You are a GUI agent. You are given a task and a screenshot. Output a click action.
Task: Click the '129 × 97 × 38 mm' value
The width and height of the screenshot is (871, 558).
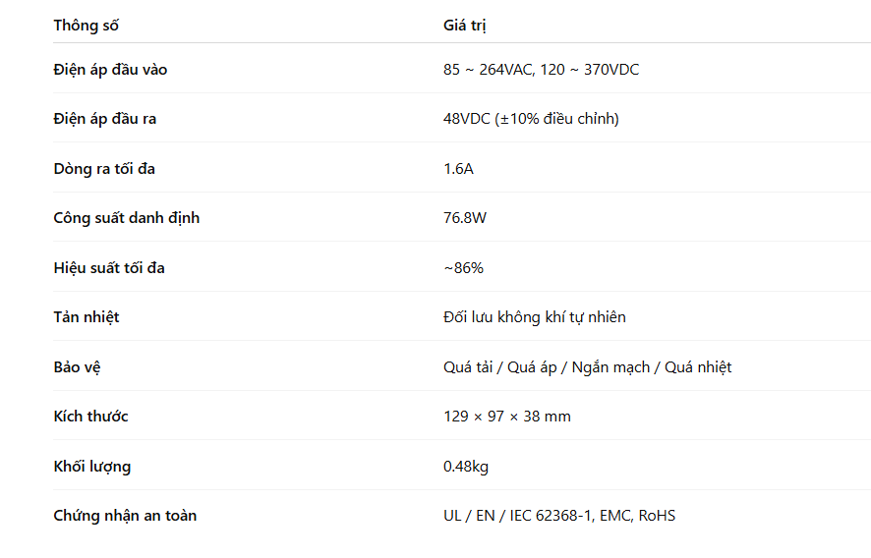(506, 417)
